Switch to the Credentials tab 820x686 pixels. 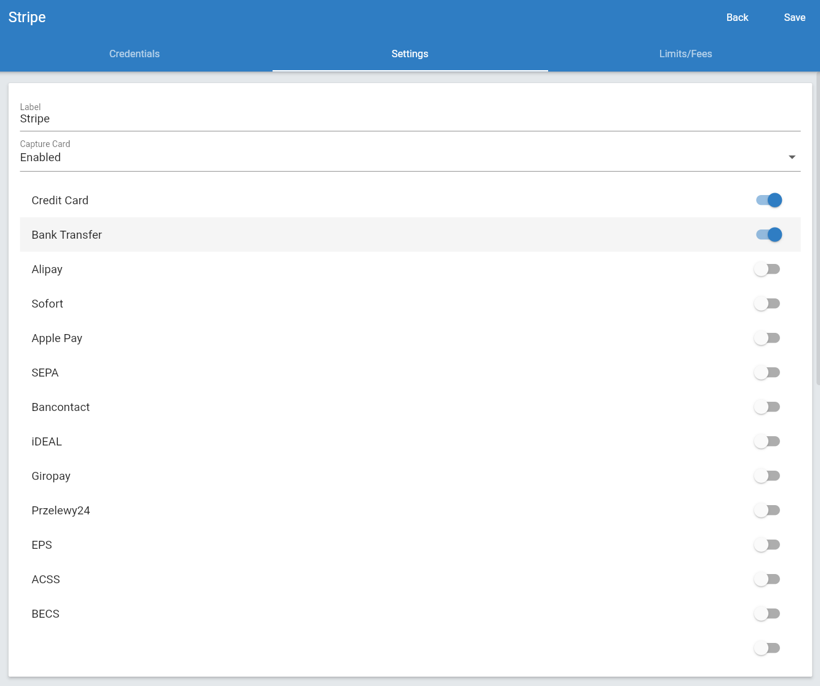[x=134, y=54]
